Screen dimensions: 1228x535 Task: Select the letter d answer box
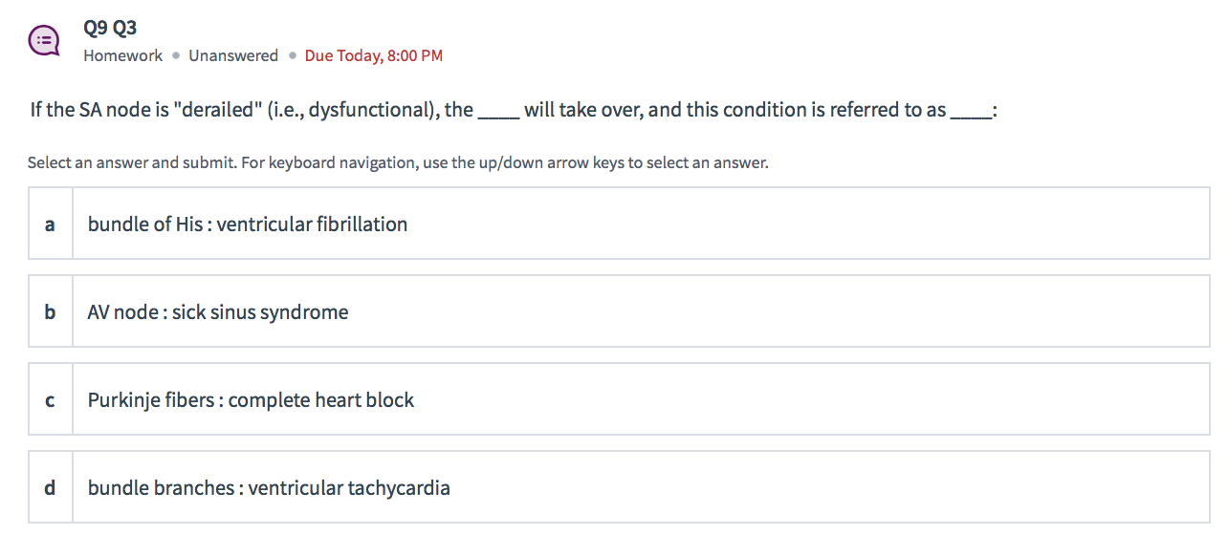pyautogui.click(x=50, y=488)
